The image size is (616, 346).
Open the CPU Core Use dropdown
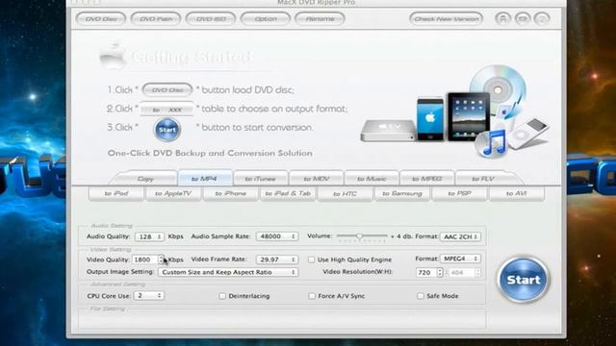[x=149, y=295]
